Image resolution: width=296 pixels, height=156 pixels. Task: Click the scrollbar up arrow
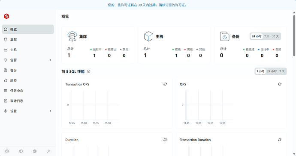click(x=294, y=12)
